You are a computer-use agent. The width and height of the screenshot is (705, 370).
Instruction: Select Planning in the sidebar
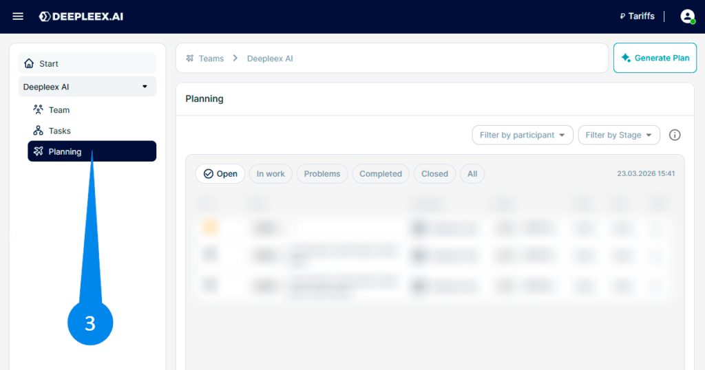tap(92, 151)
